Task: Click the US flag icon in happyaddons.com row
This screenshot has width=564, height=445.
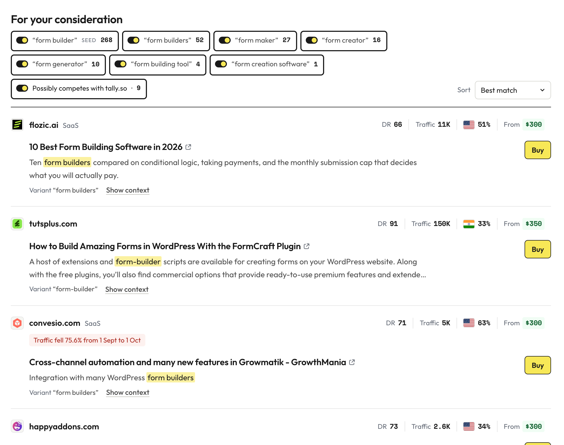Action: pos(469,427)
